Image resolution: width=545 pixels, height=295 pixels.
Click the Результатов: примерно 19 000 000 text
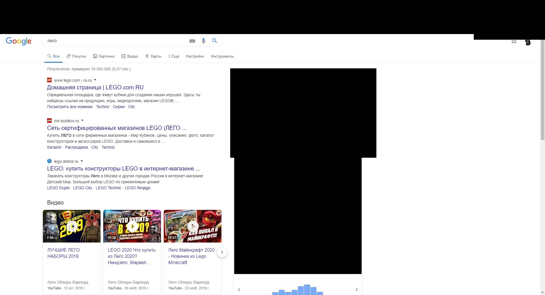click(89, 69)
